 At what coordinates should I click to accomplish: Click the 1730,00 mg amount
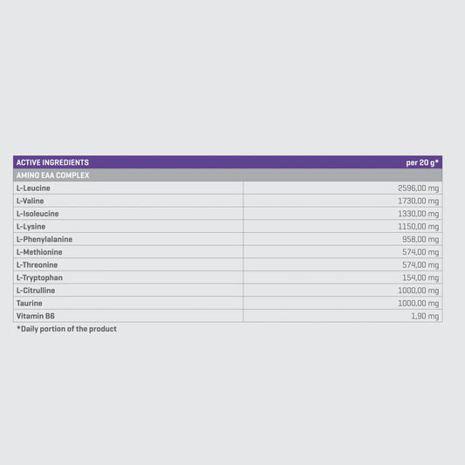[x=418, y=201]
